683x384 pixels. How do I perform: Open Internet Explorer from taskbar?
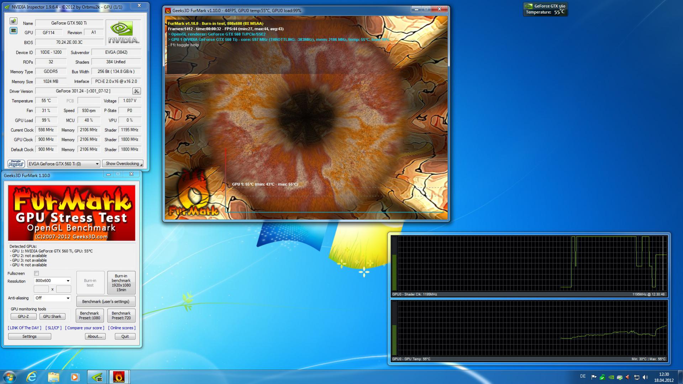pyautogui.click(x=32, y=377)
